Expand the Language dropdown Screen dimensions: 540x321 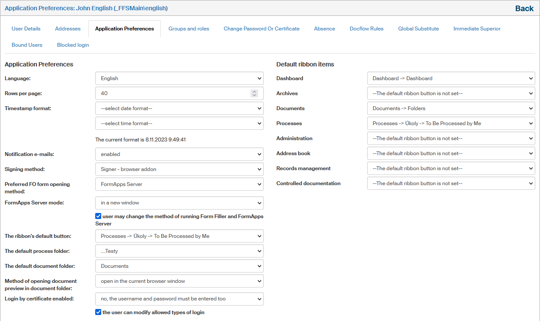tap(179, 78)
